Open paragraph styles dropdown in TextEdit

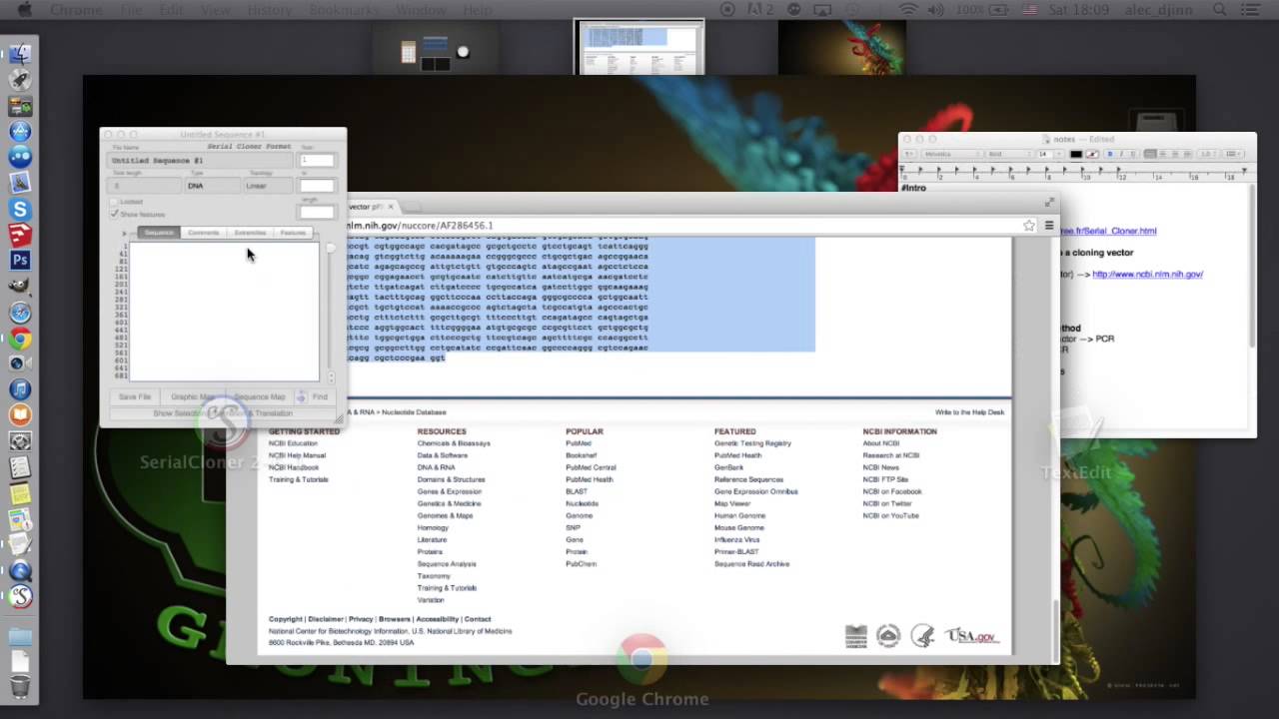(909, 154)
